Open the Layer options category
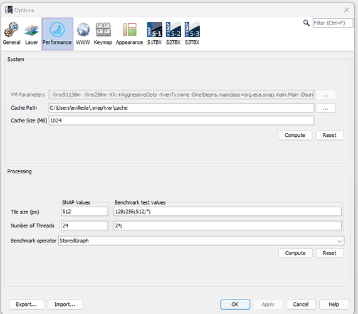Screen dimensions: 358x314 [x=31, y=34]
